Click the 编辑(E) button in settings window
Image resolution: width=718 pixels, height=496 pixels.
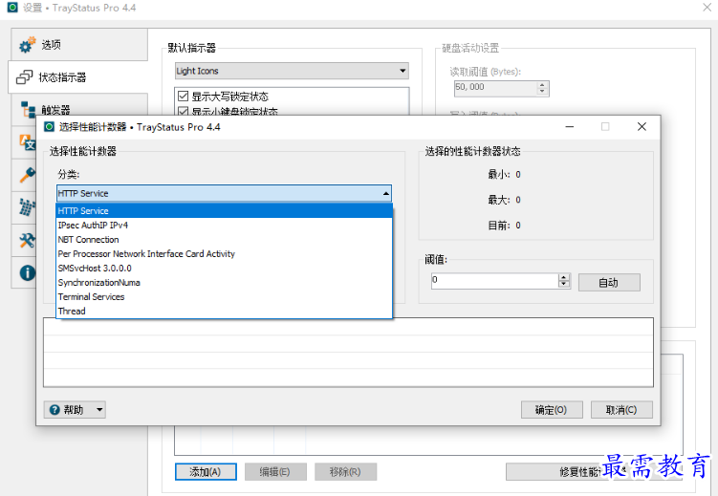(x=275, y=472)
